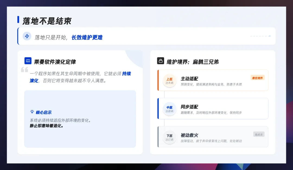Click the 高成本 tag
The width and height of the screenshot is (293, 170).
pyautogui.click(x=259, y=134)
